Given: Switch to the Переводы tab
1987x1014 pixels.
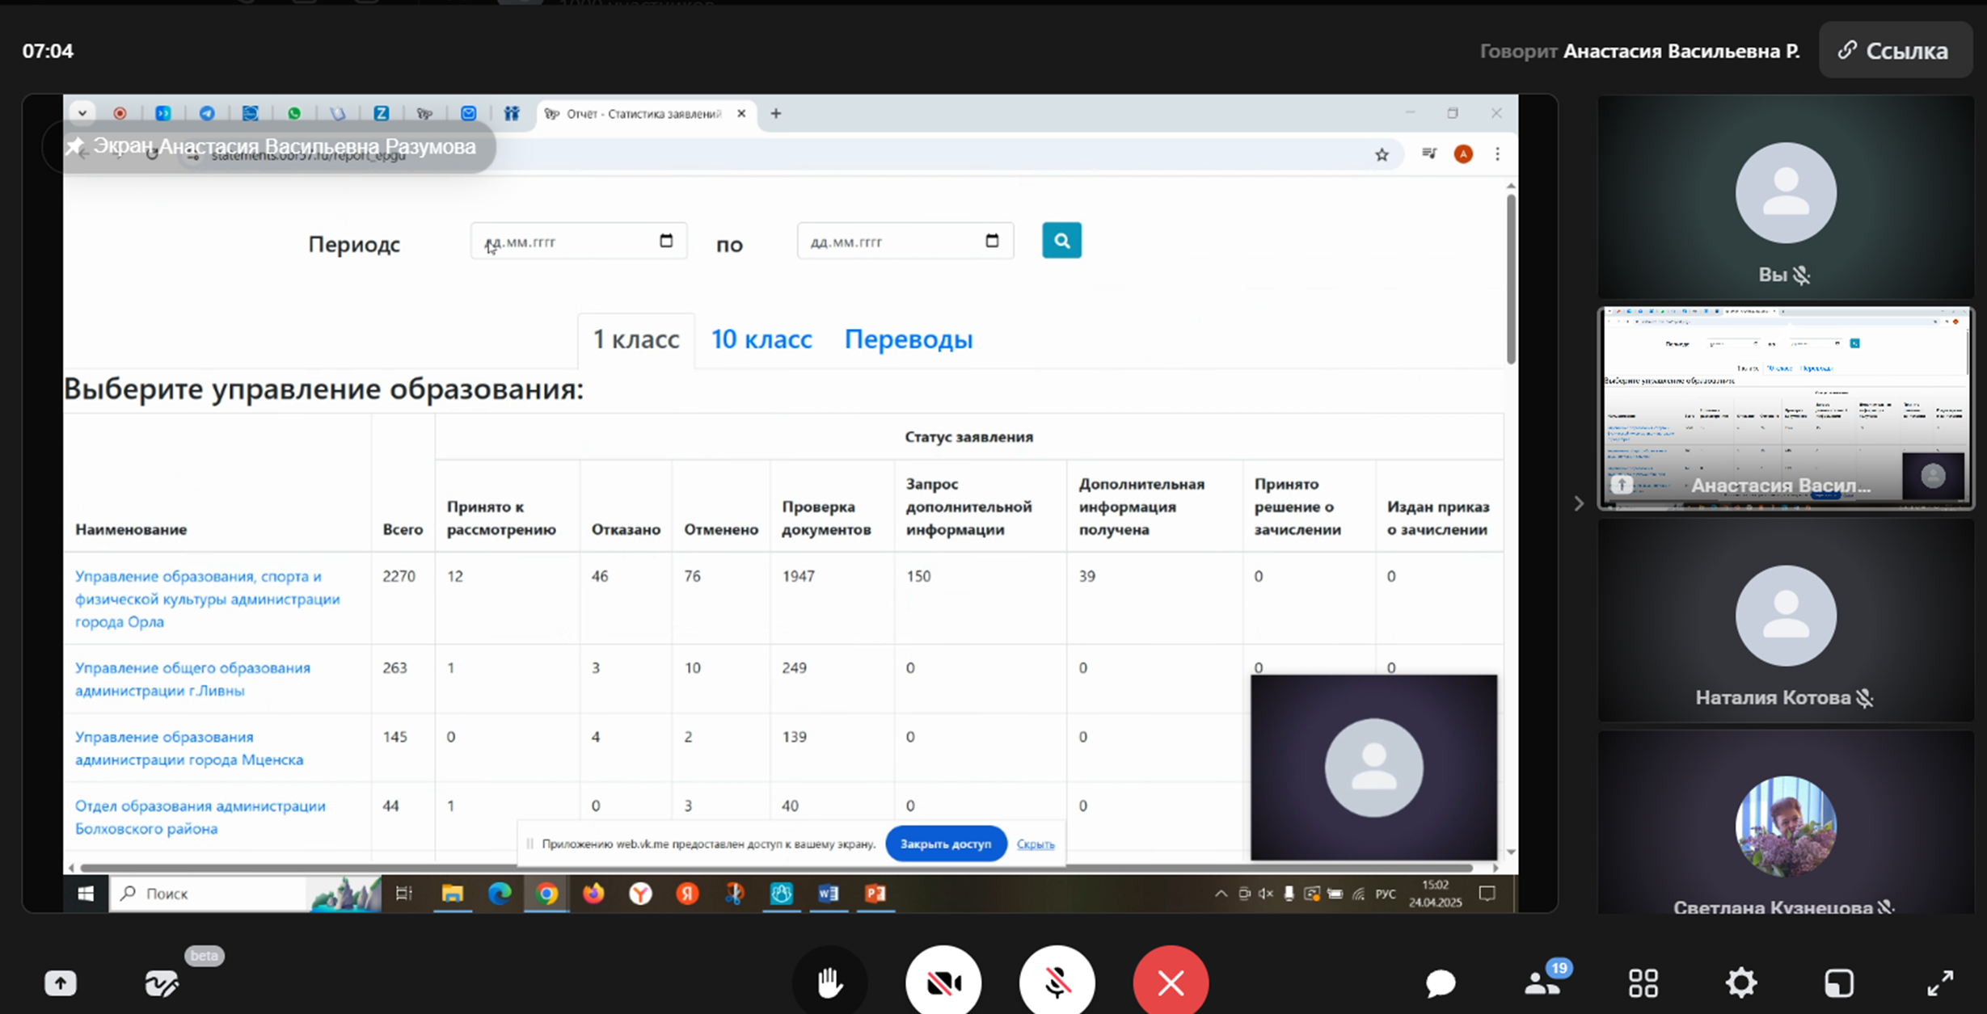Looking at the screenshot, I should click(x=908, y=339).
